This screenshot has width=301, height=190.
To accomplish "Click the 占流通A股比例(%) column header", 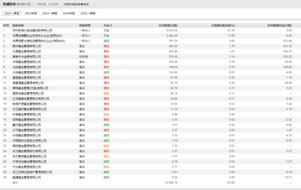I will (x=223, y=25).
